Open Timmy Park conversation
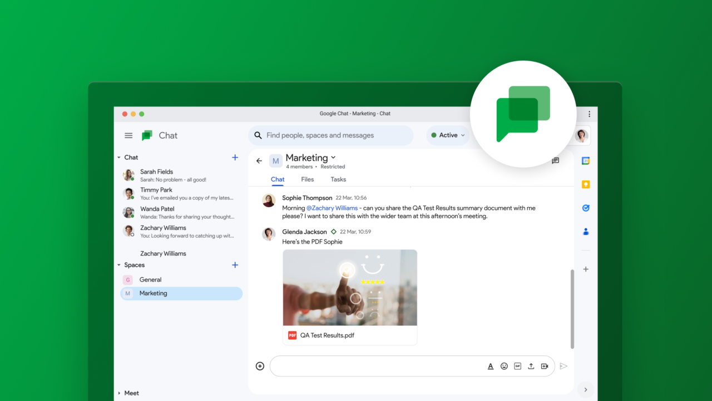 [x=181, y=193]
